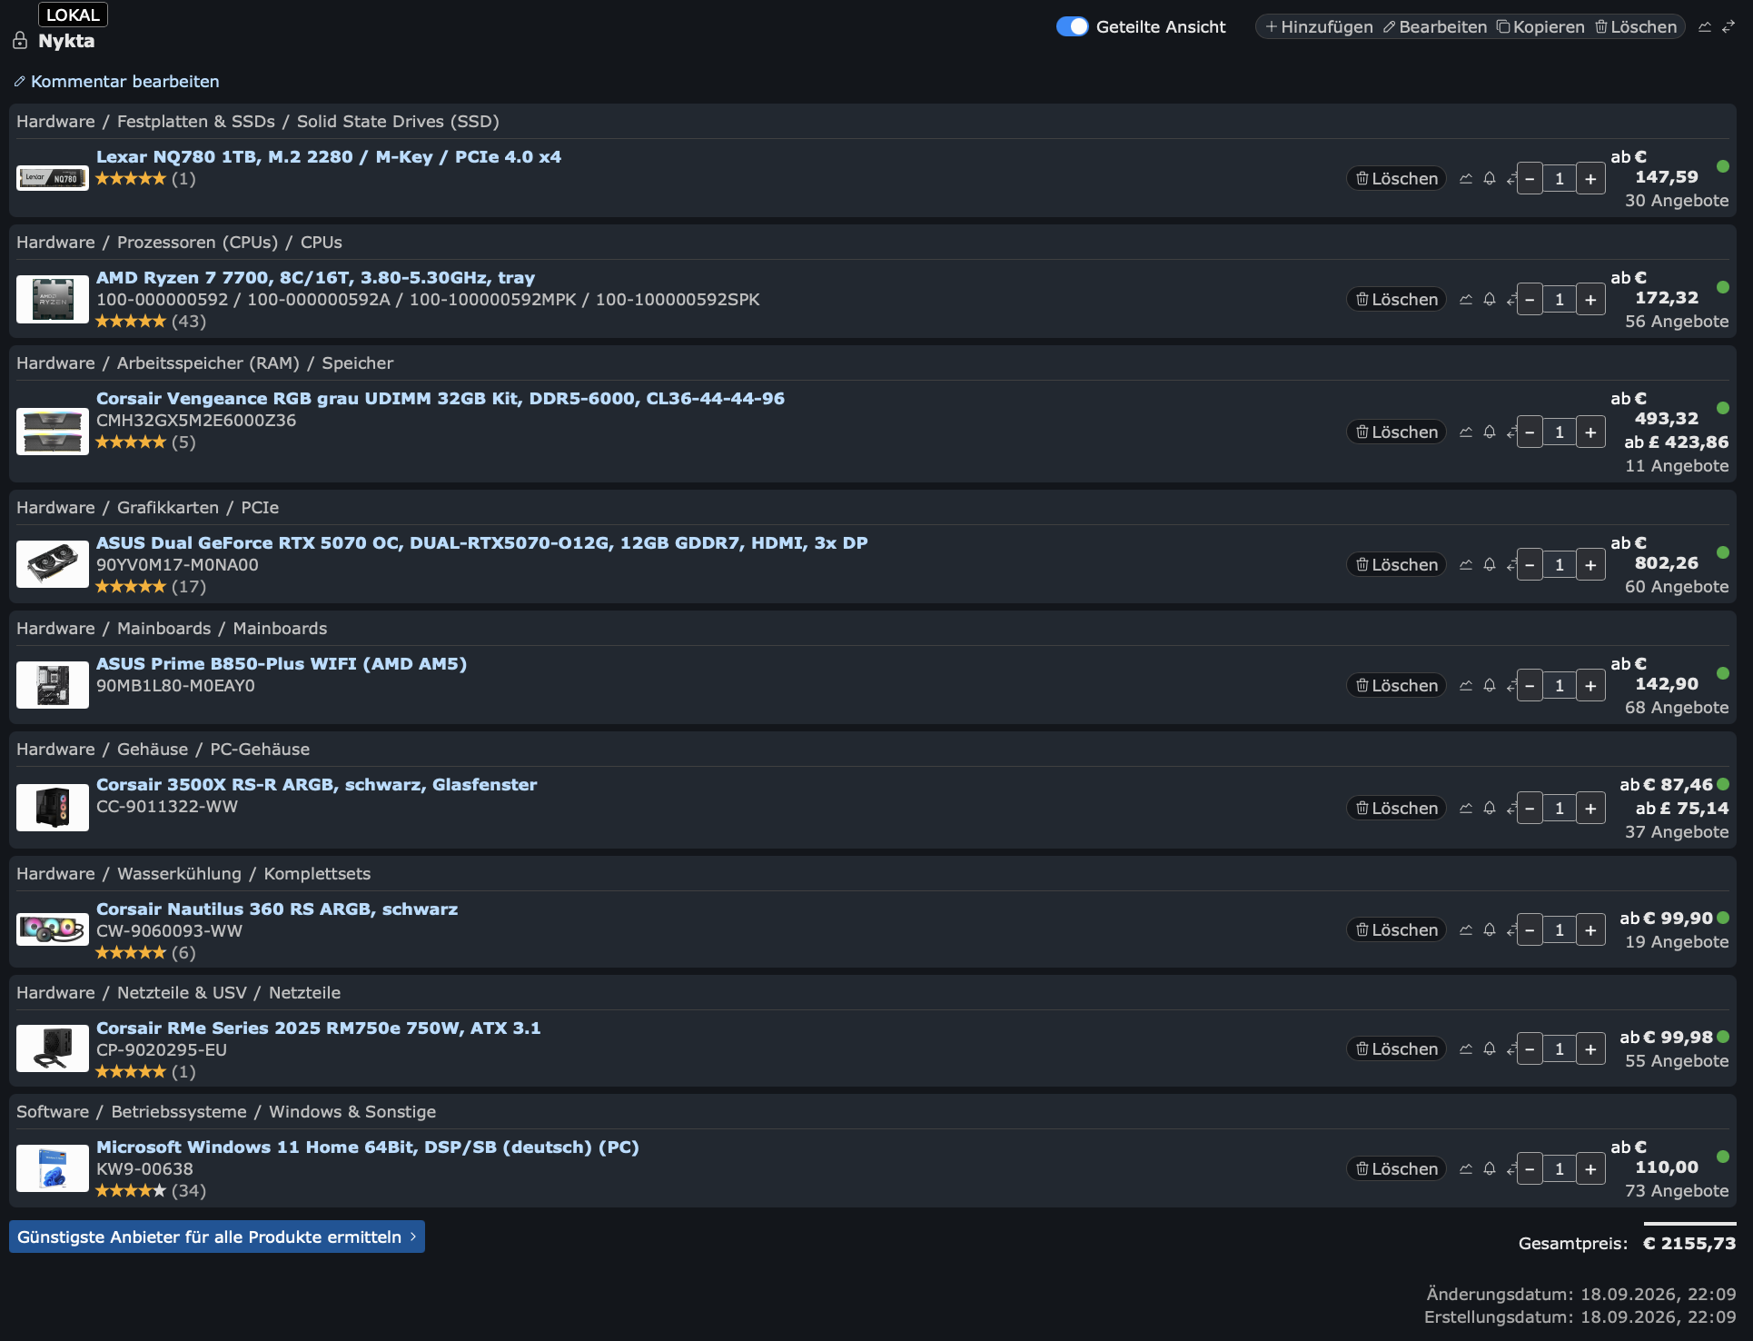1753x1341 pixels.
Task: Click the price alert bell for Corsair Nautilus 360
Action: pos(1490,930)
